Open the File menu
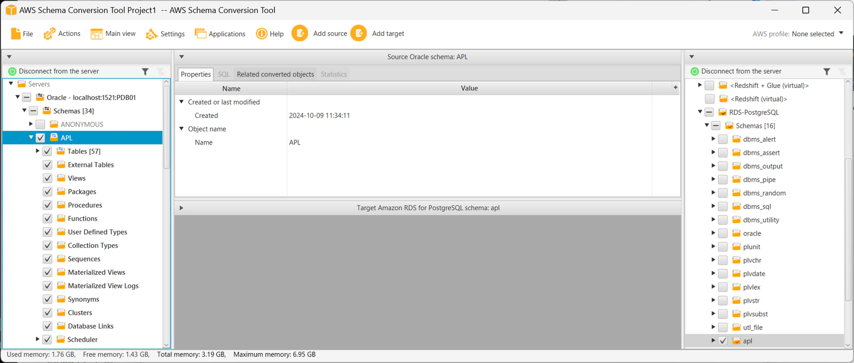Viewport: 854px width, 363px height. (x=22, y=34)
